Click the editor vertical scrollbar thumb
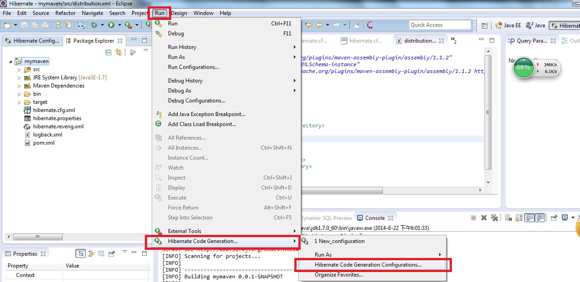Screen dimensions: 580x282 488,112
